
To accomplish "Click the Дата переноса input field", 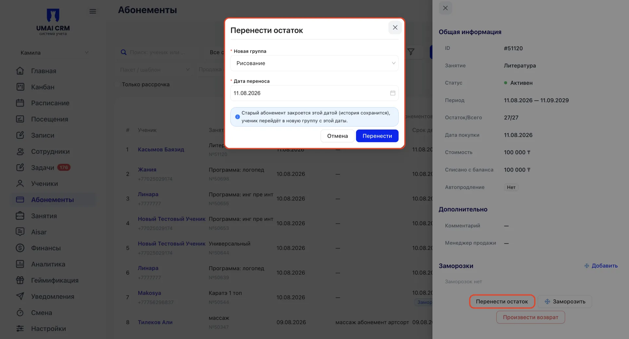I will pyautogui.click(x=314, y=93).
